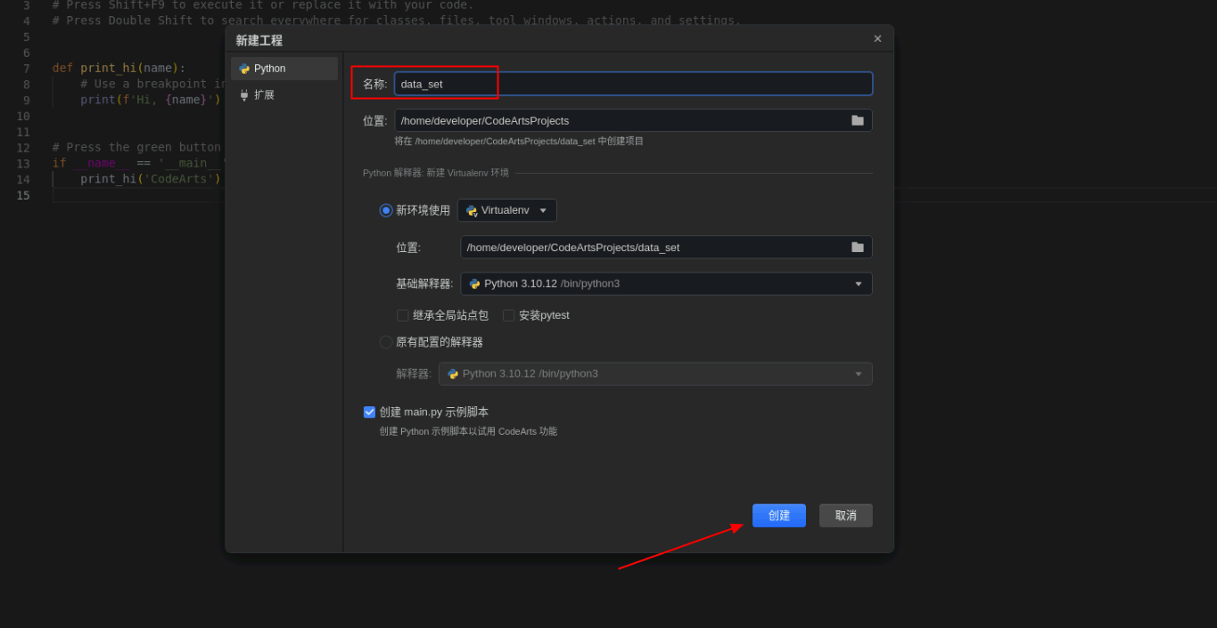
Task: Select 原有配置的解释器 radio button
Action: point(386,342)
